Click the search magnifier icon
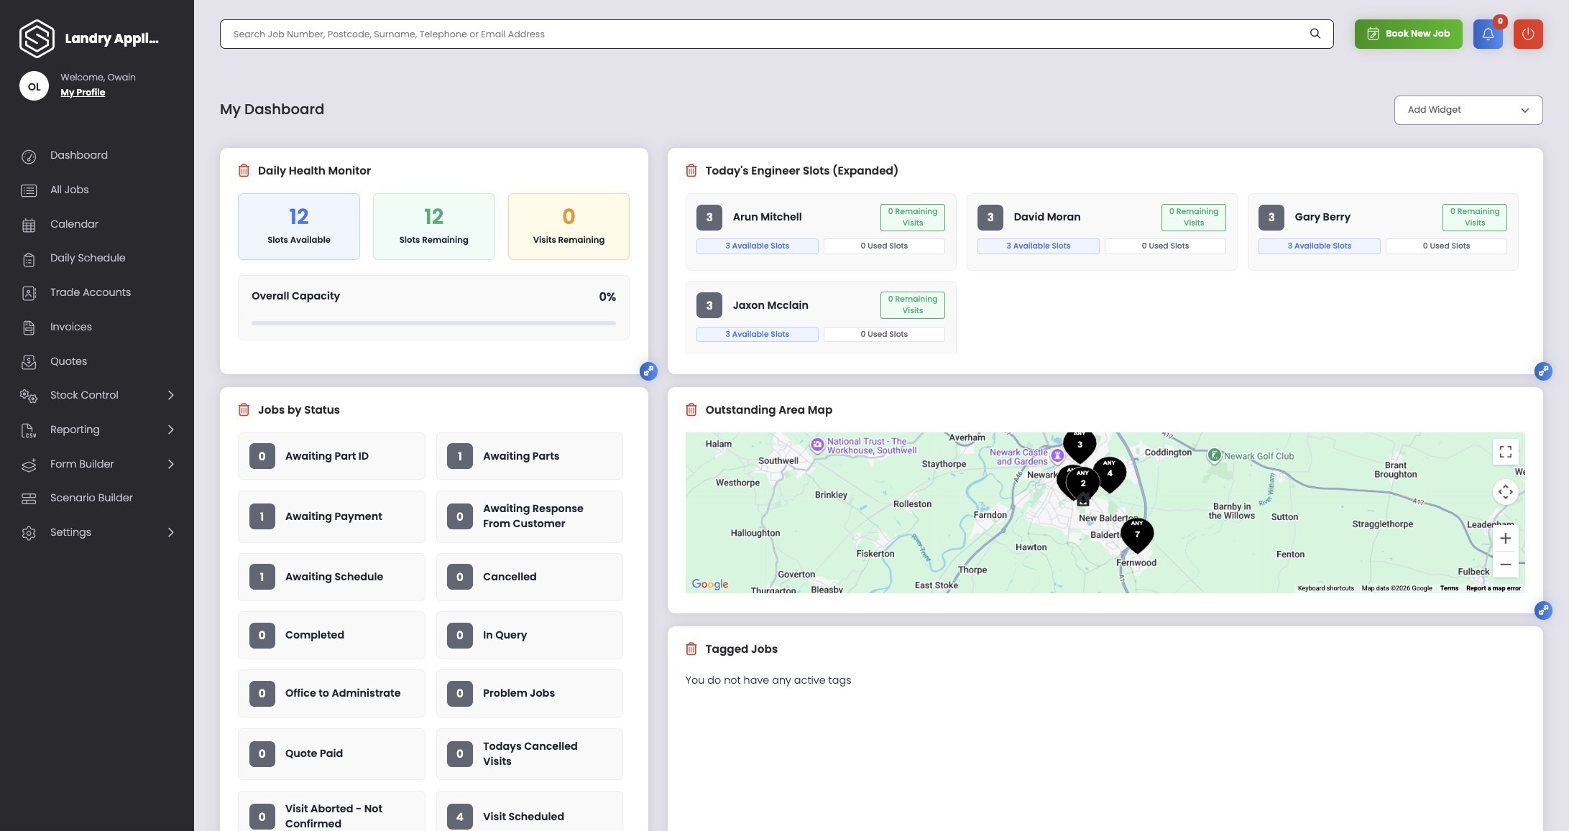 point(1315,34)
